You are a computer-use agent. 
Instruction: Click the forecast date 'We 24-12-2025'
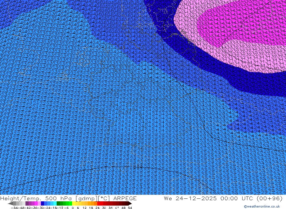190,198
